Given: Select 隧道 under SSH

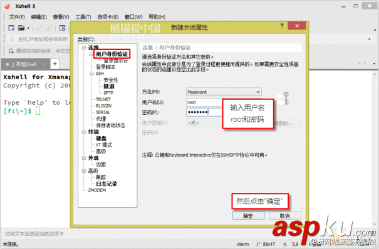Looking at the screenshot, I should [109, 87].
